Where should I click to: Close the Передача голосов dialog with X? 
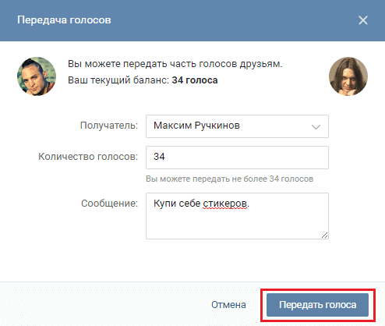pos(363,20)
